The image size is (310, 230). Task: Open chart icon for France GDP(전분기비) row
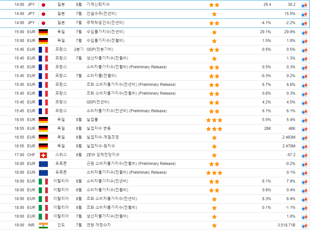pyautogui.click(x=304, y=50)
